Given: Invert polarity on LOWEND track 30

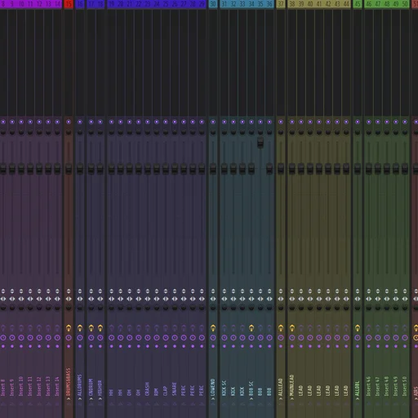Looking at the screenshot, I should click(x=213, y=291).
